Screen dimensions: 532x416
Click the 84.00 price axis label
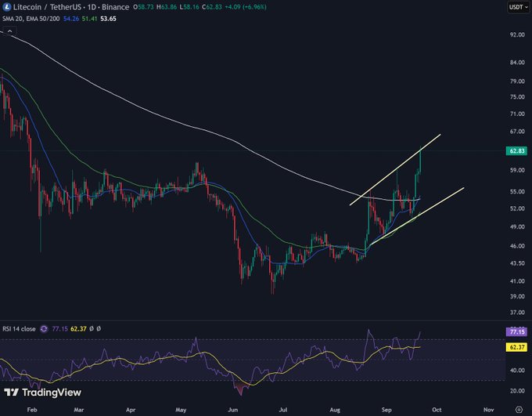point(517,63)
